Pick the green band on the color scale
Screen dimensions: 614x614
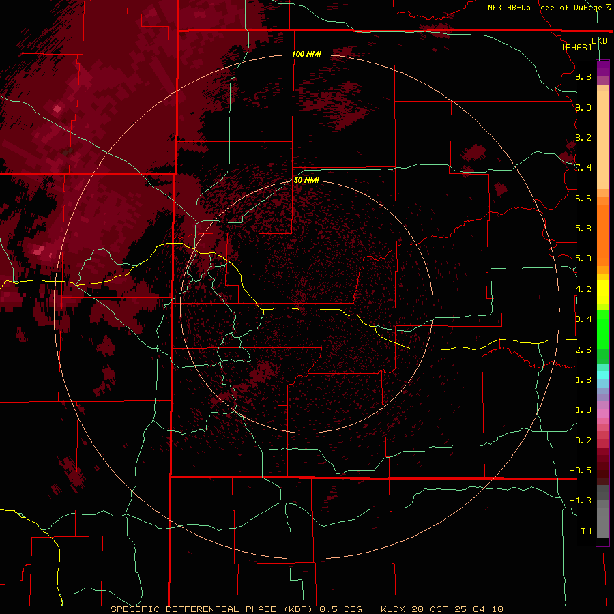coord(602,329)
